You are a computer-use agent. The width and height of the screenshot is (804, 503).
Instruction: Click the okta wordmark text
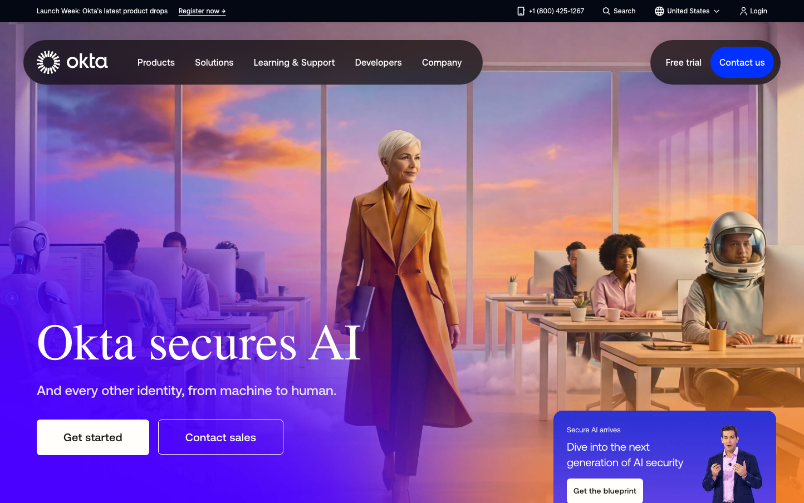(x=87, y=61)
